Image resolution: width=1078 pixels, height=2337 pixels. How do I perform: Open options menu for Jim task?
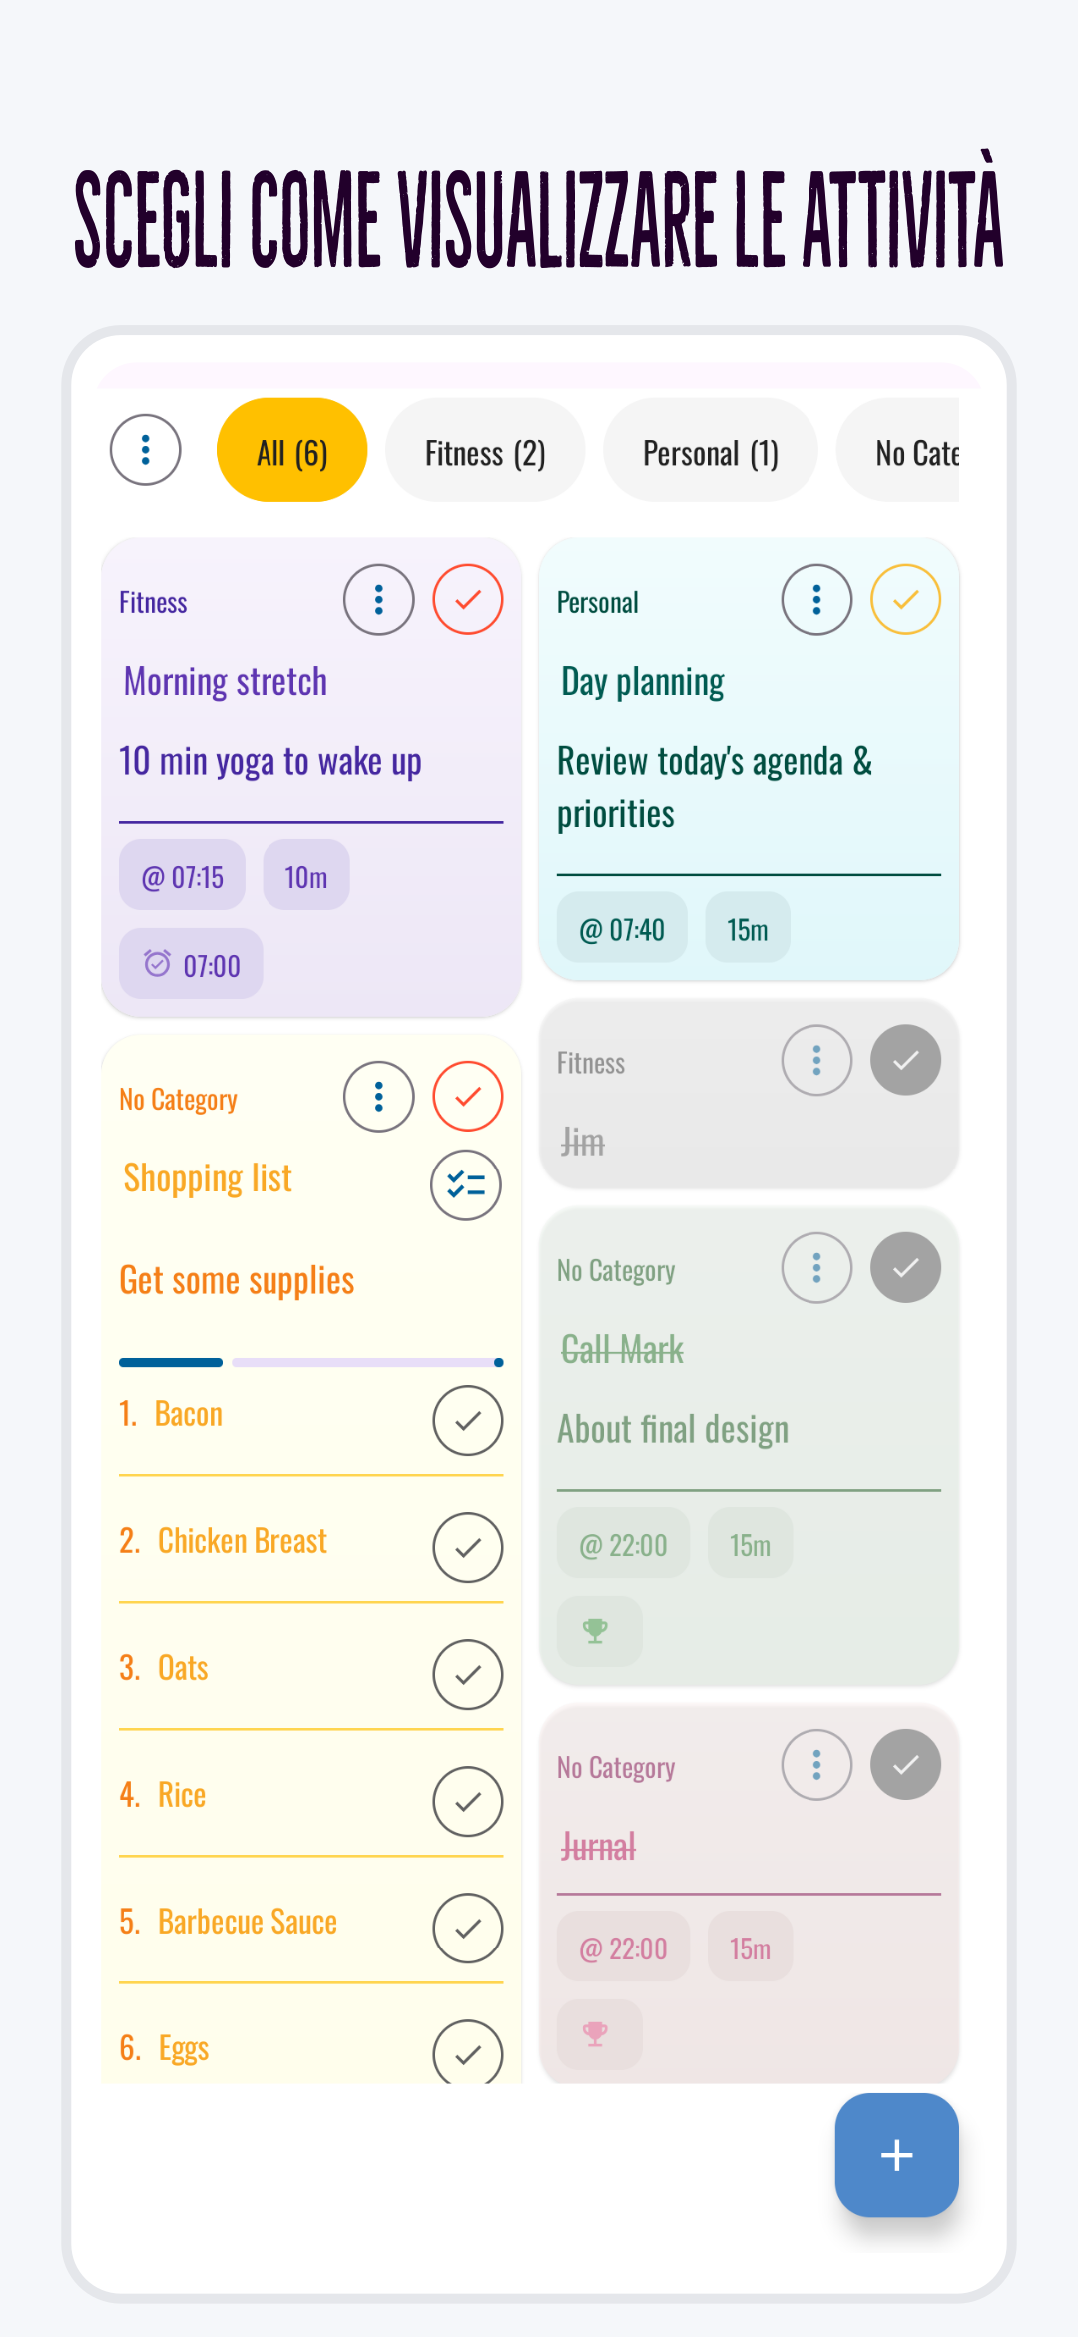pos(816,1060)
